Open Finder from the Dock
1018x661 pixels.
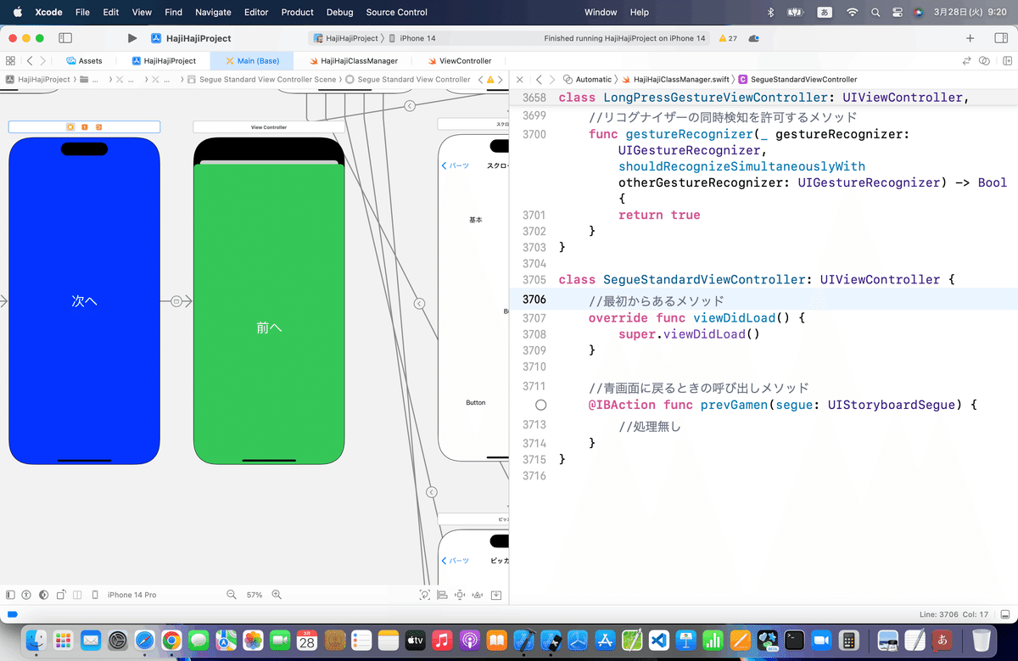click(35, 640)
